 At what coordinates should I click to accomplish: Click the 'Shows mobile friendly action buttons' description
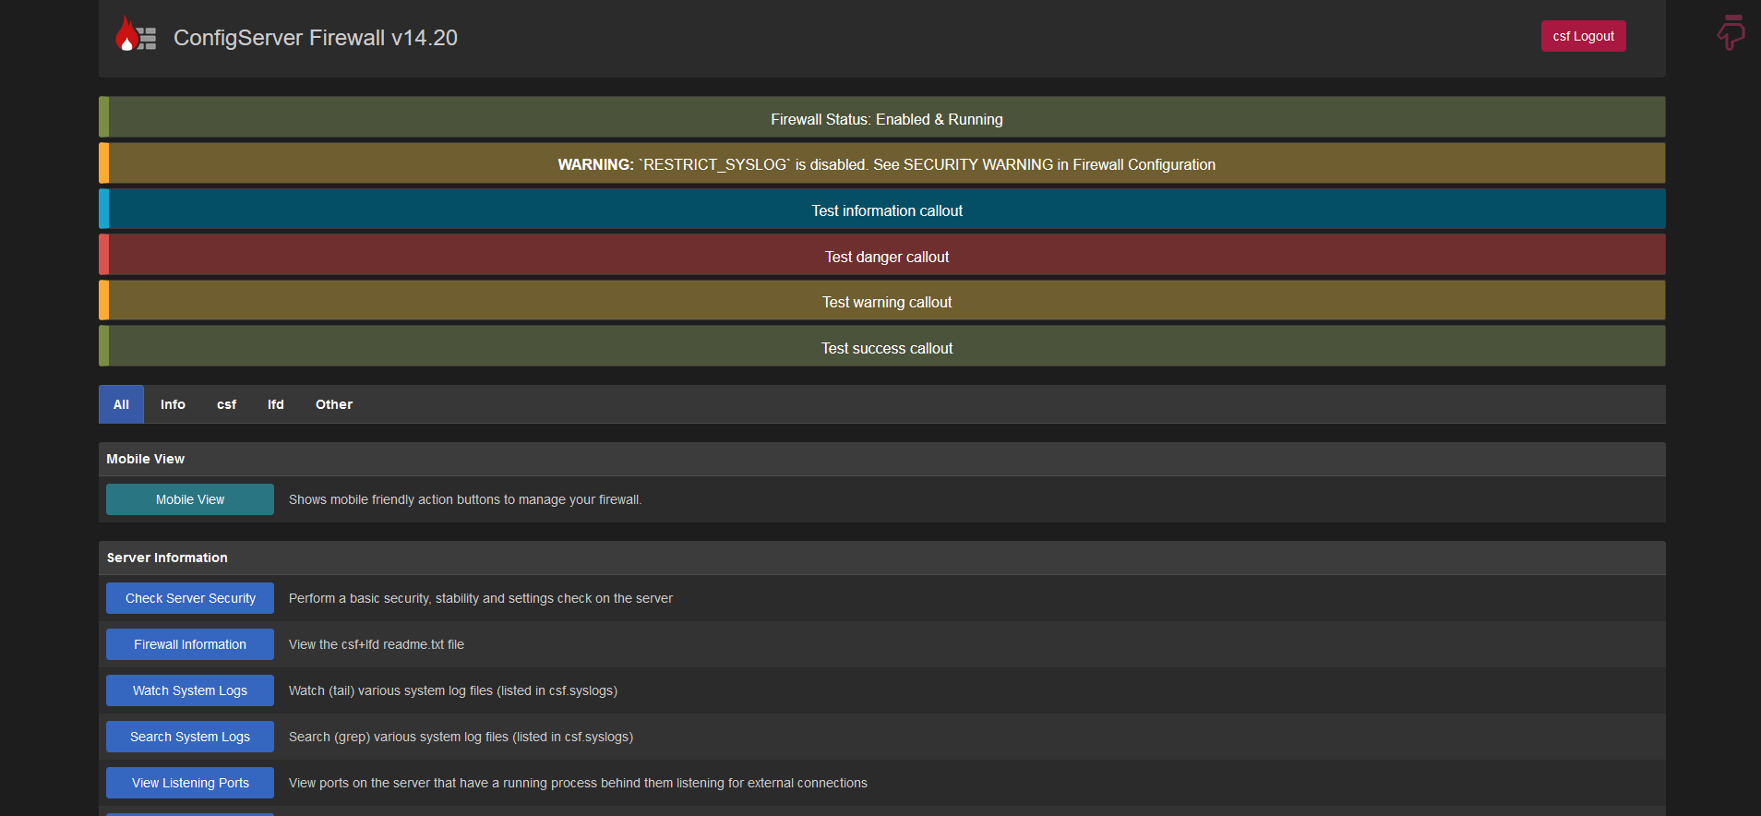point(465,499)
